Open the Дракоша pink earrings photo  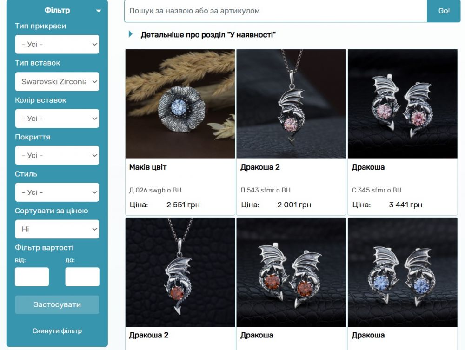tap(402, 104)
